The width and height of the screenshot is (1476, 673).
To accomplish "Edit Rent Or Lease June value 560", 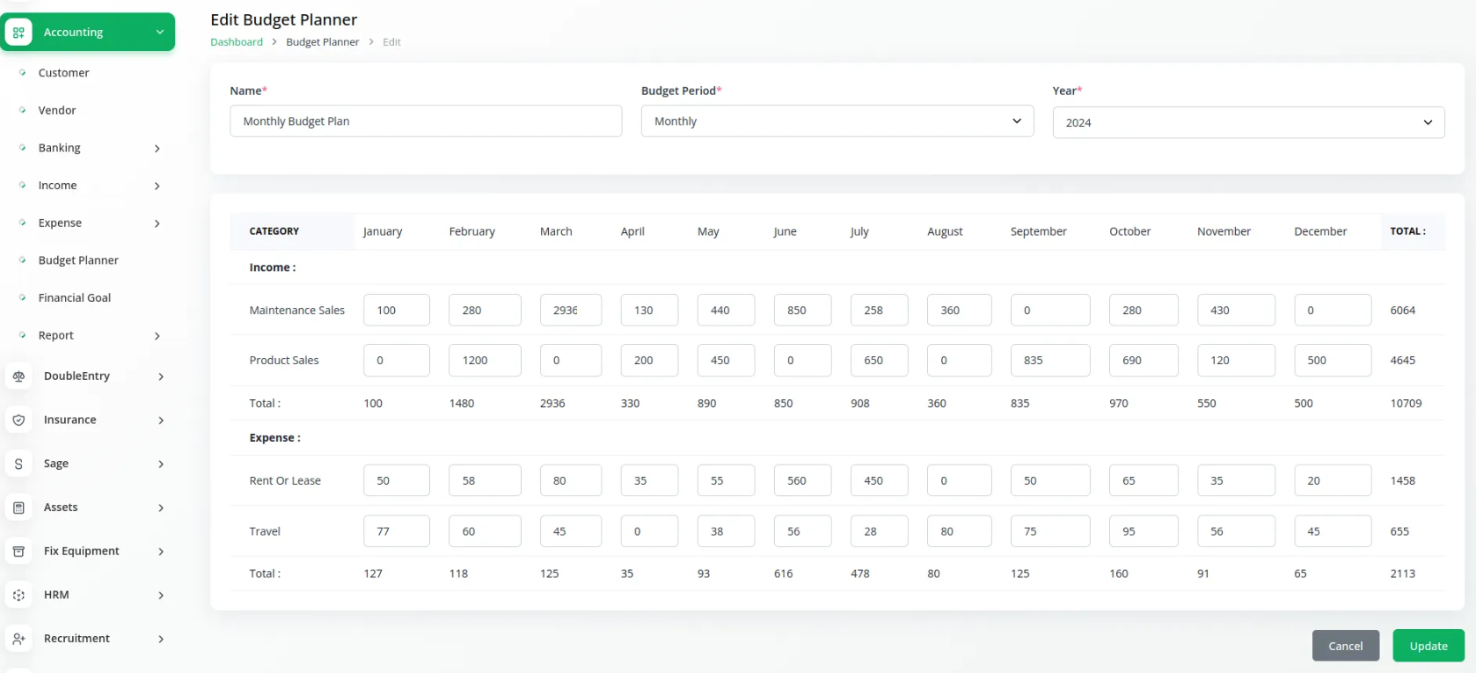I will pos(803,481).
